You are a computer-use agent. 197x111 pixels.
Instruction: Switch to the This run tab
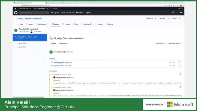pyautogui.click(x=54, y=43)
